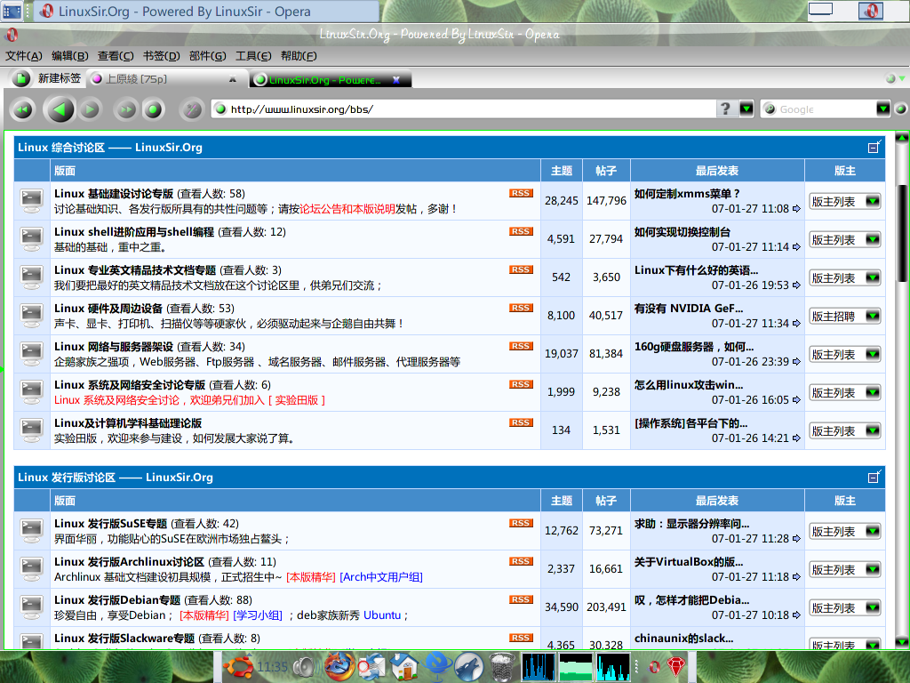Click the fast-forward double arrow button
This screenshot has height=683, width=910.
[x=126, y=109]
